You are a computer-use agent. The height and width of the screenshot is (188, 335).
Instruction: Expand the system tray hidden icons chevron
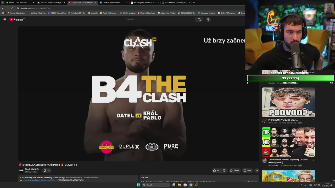click(301, 185)
